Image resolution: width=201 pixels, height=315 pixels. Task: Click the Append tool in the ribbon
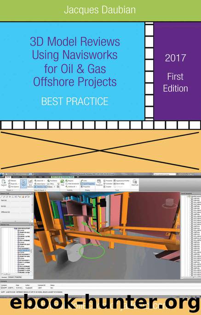click(x=4, y=183)
